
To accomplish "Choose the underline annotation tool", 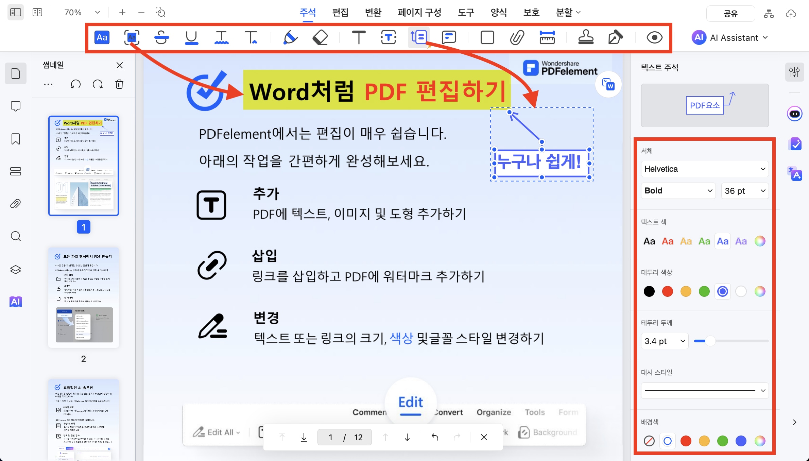I will point(191,37).
